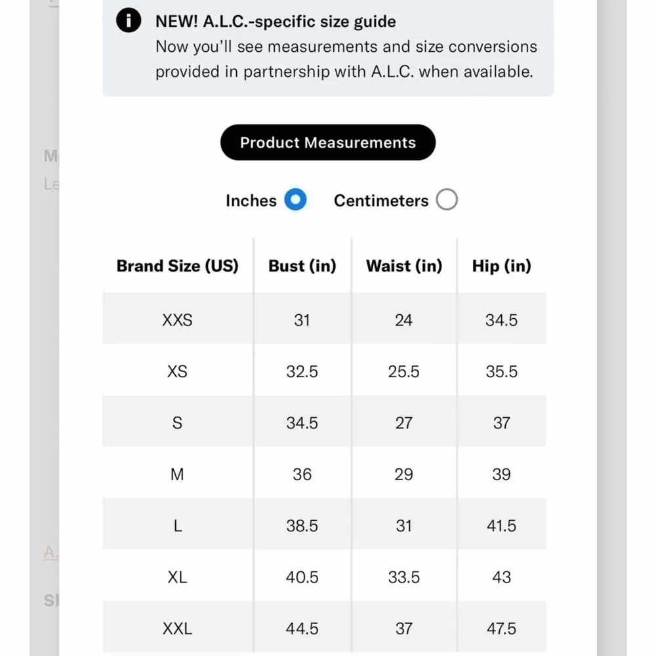Image resolution: width=656 pixels, height=656 pixels.
Task: Click the Centimeters label text
Action: (x=380, y=201)
